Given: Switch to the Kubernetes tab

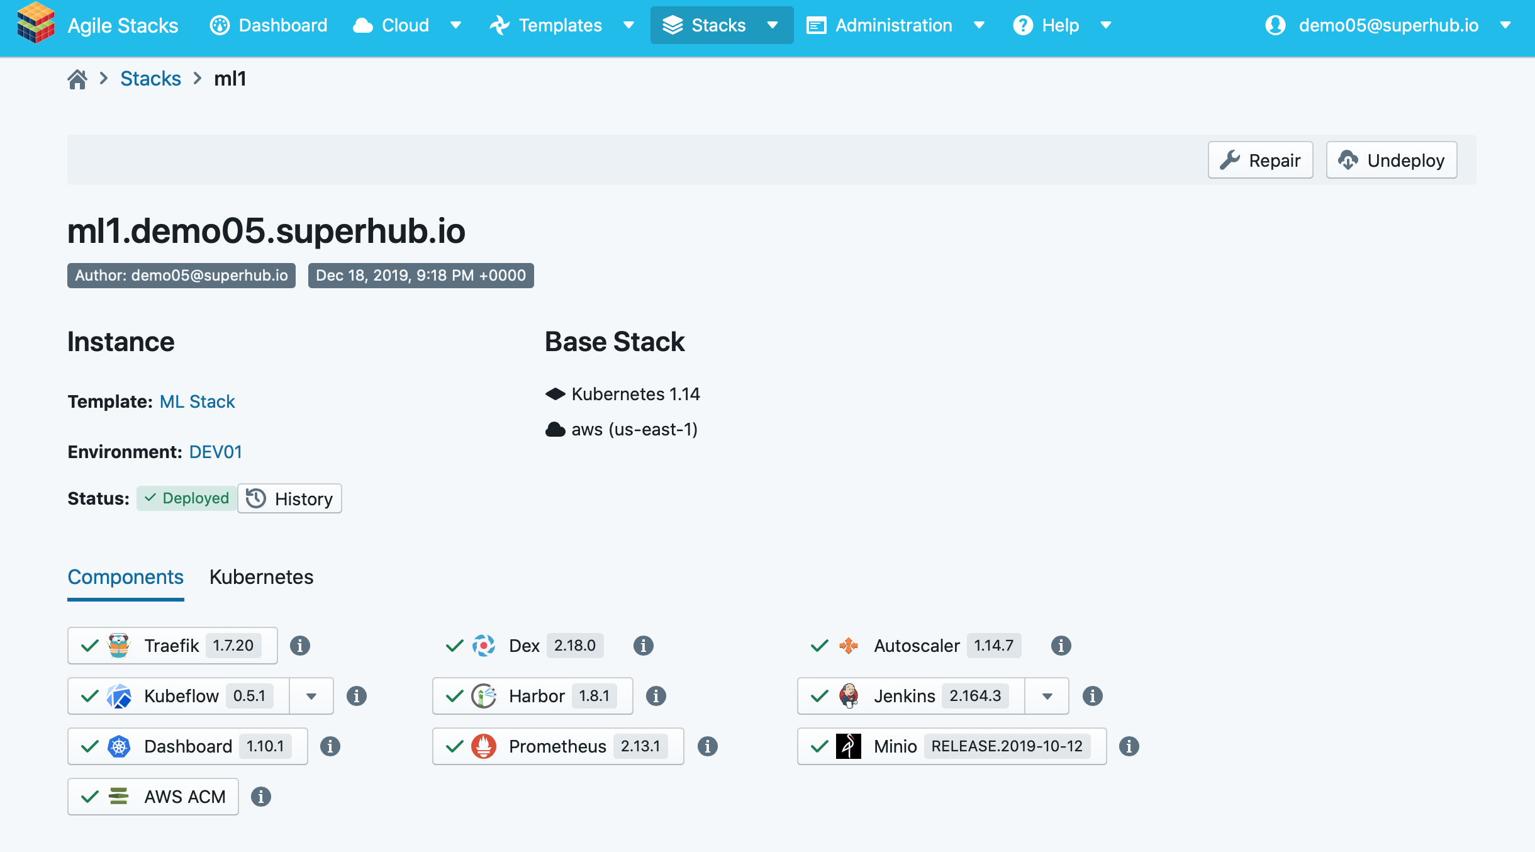Looking at the screenshot, I should pos(261,577).
